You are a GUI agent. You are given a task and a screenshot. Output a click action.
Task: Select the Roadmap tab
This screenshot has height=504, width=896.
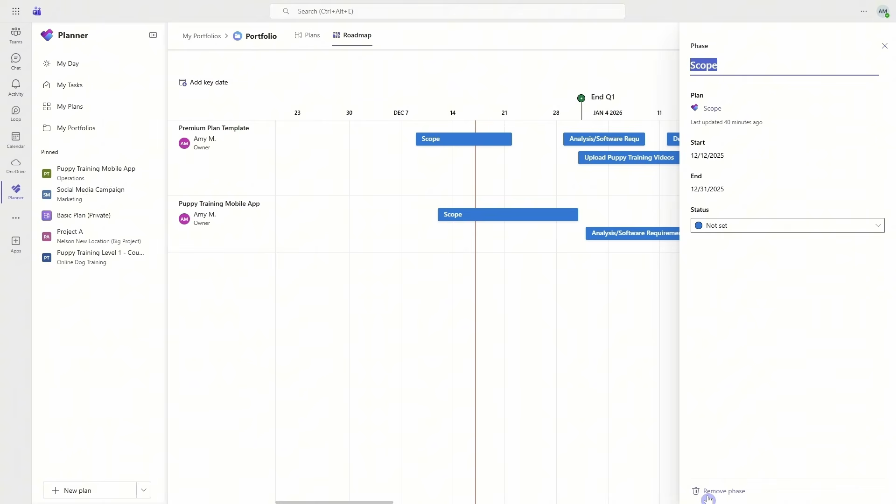352,35
